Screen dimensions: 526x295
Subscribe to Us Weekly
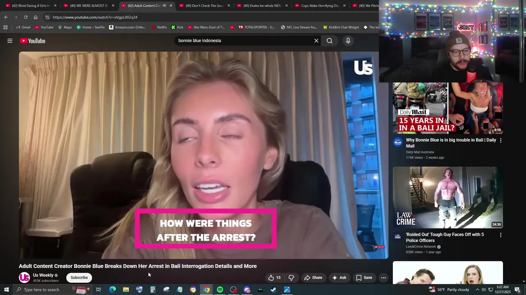79,277
